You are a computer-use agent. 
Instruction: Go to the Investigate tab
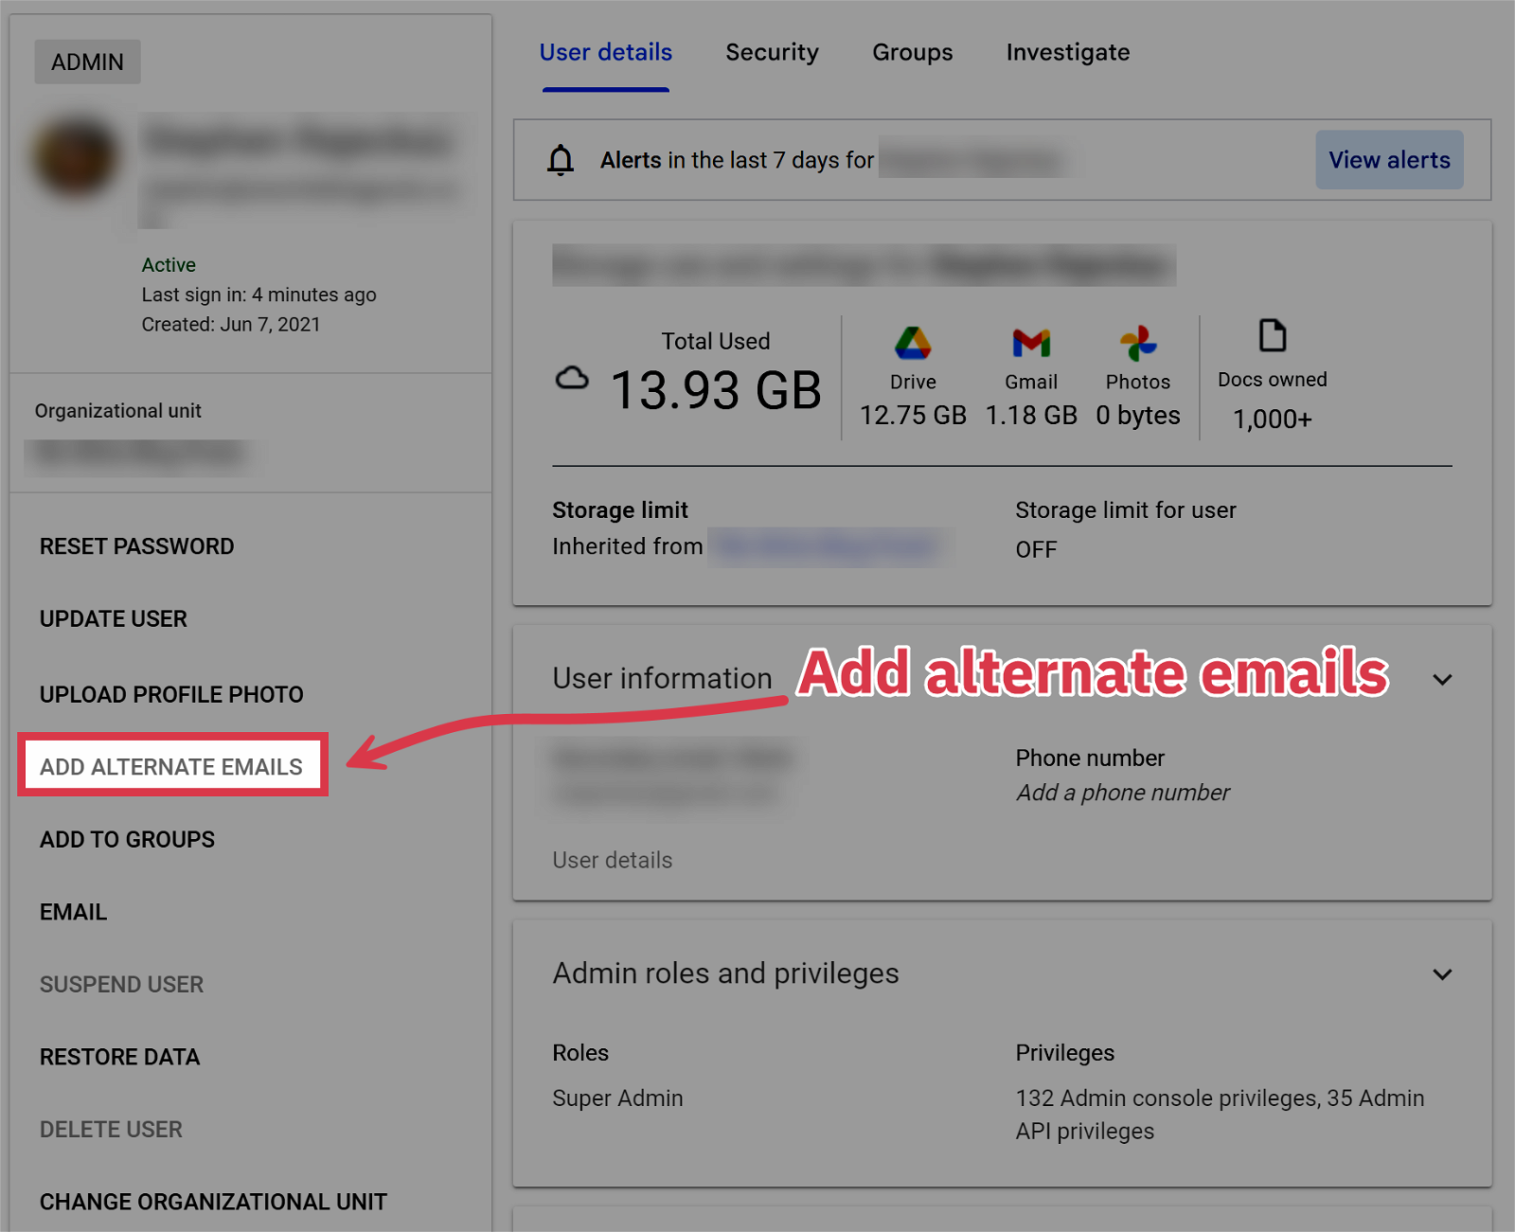(x=1067, y=53)
